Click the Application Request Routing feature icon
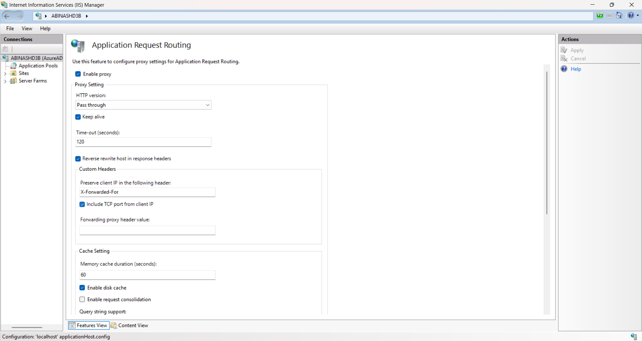 pos(78,46)
